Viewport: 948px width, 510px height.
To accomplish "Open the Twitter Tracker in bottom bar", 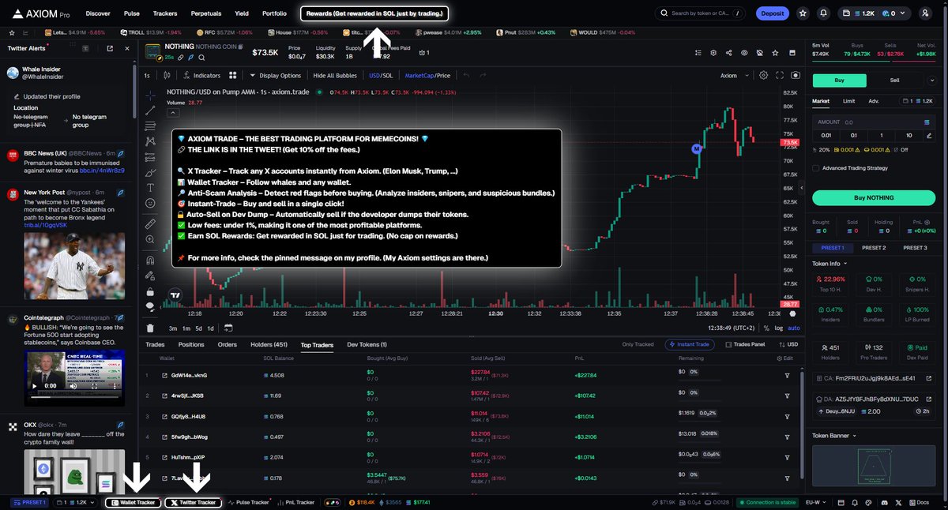I will pos(193,502).
